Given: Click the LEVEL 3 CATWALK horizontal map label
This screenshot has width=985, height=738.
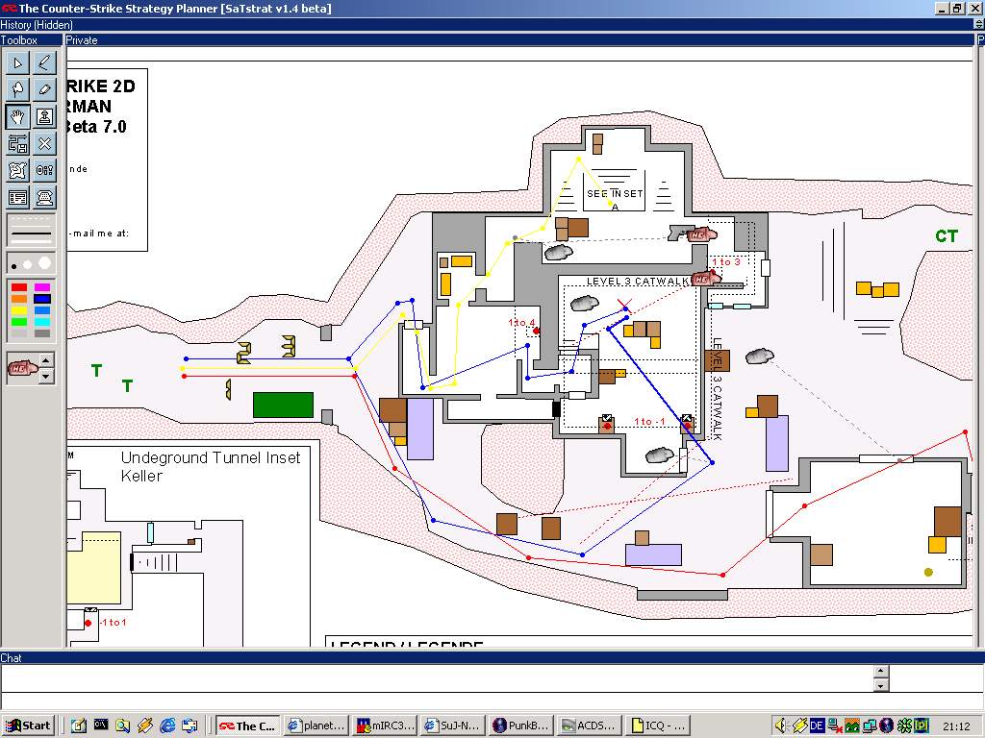Looking at the screenshot, I should pos(638,282).
